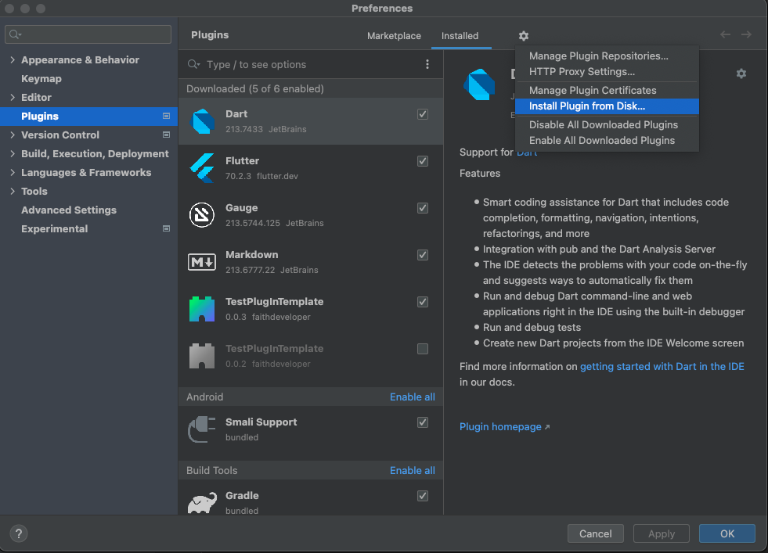768x553 pixels.
Task: Click the Gradle elephant icon
Action: [x=202, y=503]
